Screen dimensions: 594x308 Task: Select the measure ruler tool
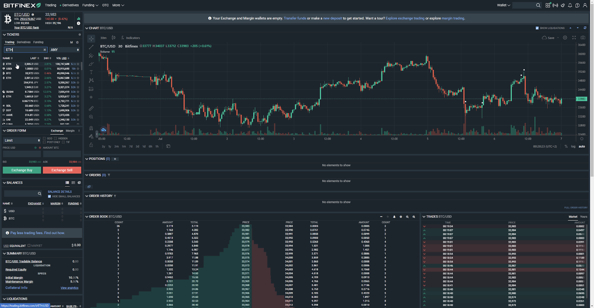tap(91, 108)
